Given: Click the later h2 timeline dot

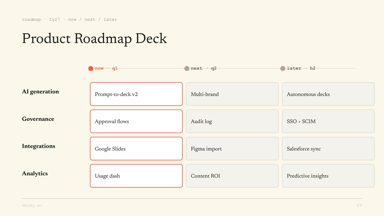Looking at the screenshot, I should (283, 68).
